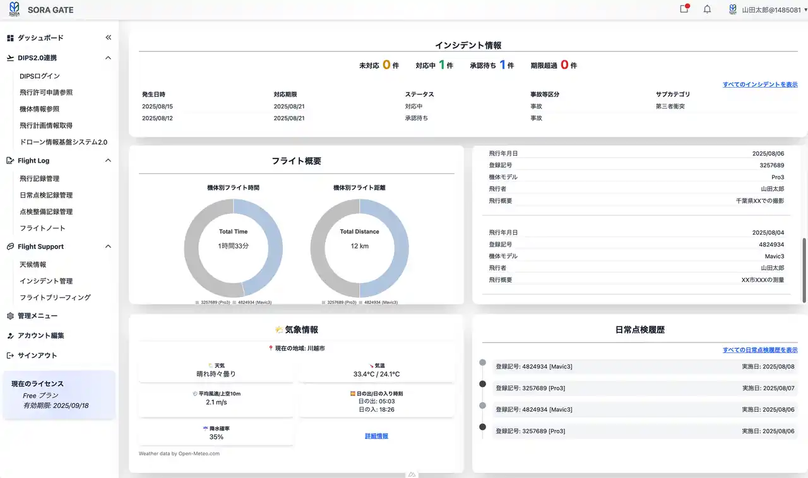Click the 管理メニュー gear icon
This screenshot has height=478, width=808.
click(x=10, y=316)
